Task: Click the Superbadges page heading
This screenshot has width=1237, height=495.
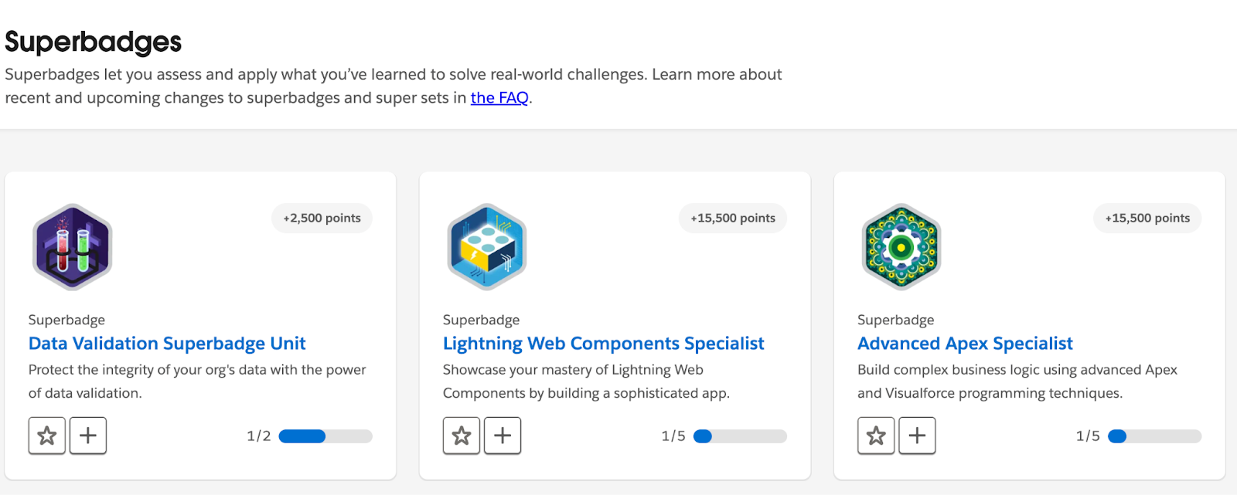Action: [x=92, y=42]
